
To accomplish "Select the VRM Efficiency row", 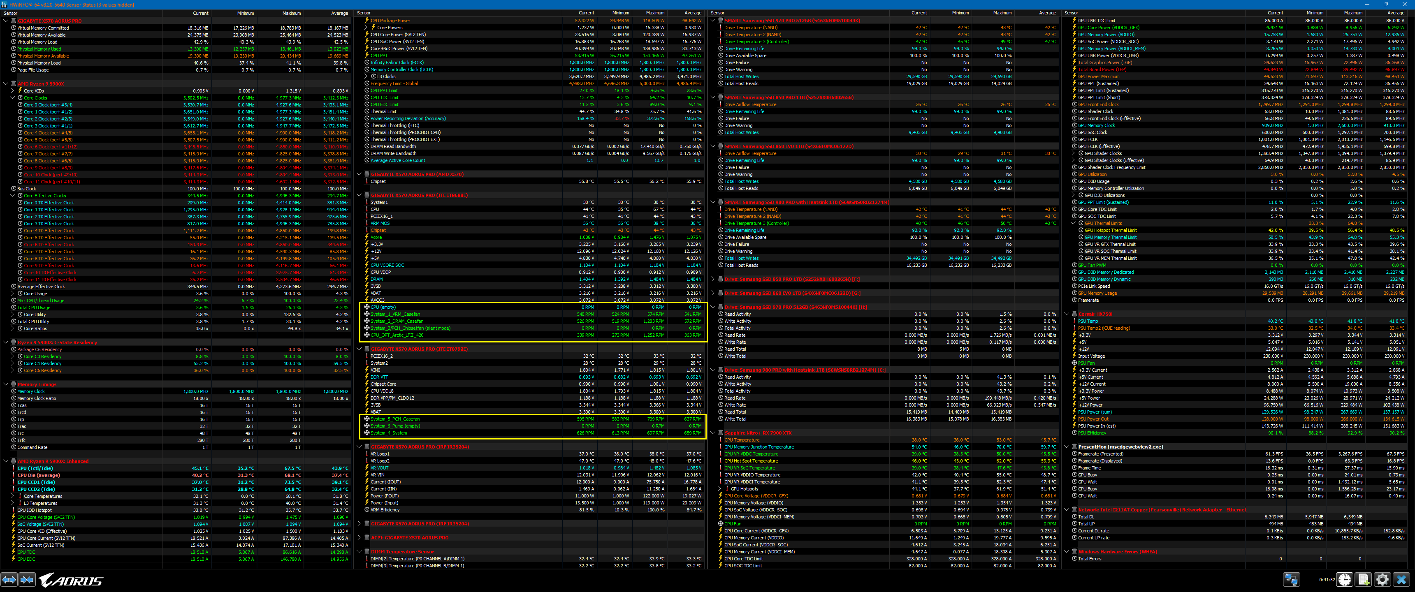I will pyautogui.click(x=531, y=510).
